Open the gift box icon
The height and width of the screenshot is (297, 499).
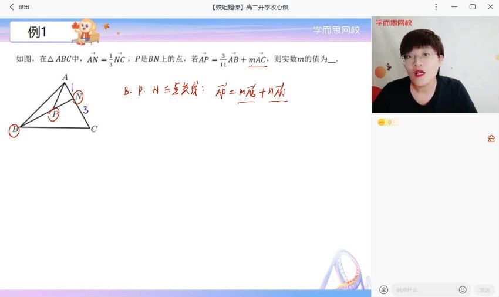491,138
